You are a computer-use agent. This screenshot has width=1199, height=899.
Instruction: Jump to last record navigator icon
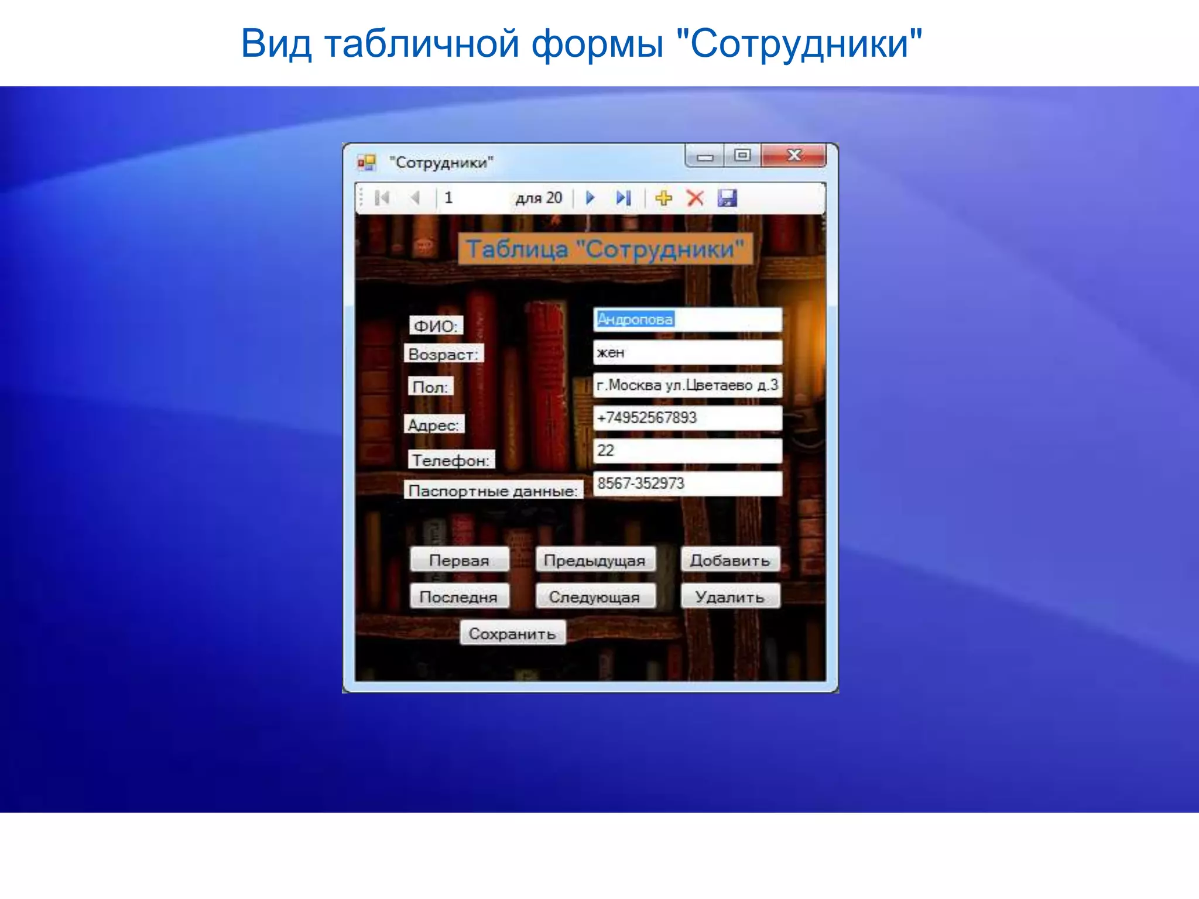coord(624,198)
